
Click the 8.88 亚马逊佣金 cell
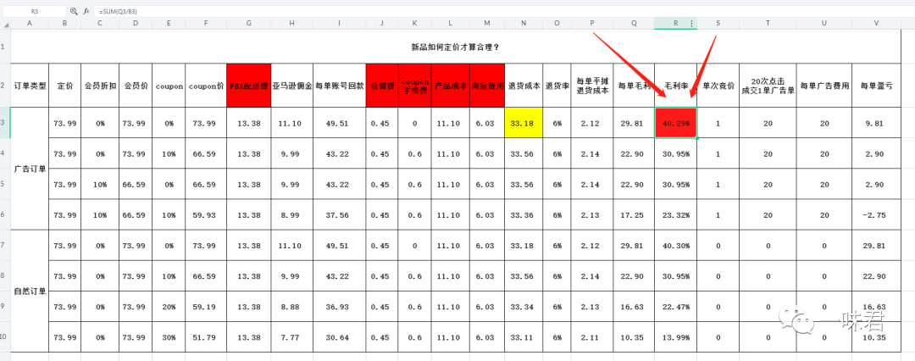click(x=291, y=307)
